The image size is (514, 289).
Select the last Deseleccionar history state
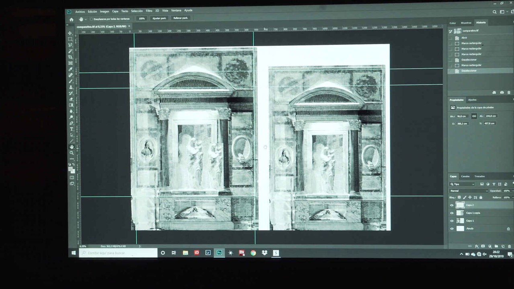481,71
